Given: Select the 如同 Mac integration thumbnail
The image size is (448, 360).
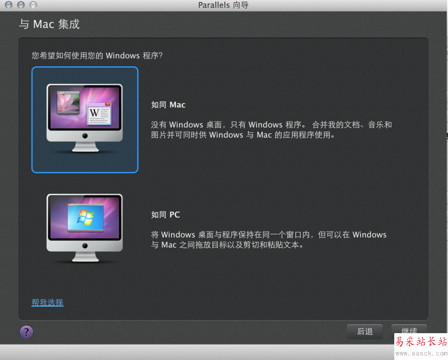Looking at the screenshot, I should [85, 119].
